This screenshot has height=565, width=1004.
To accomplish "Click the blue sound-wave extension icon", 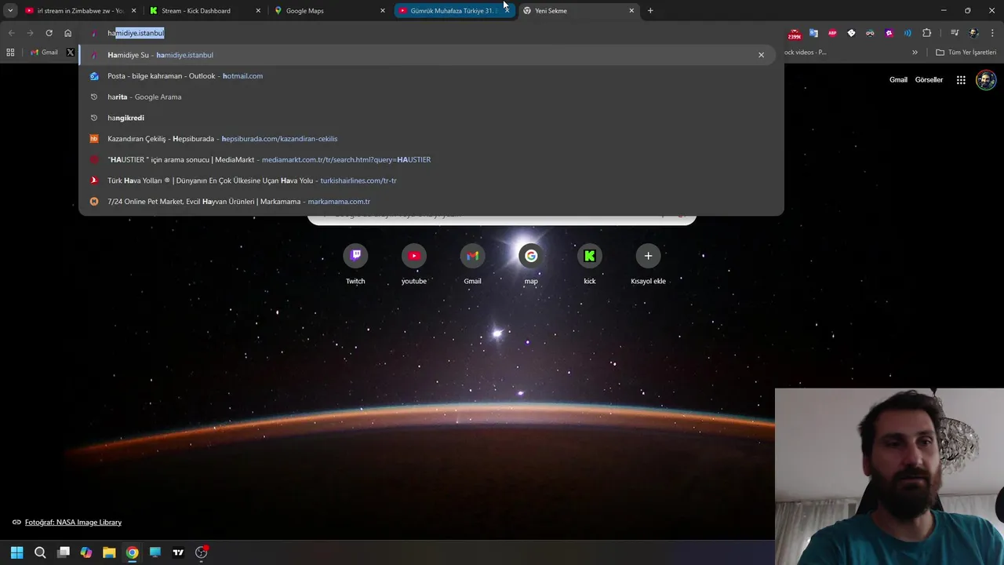I will [x=908, y=33].
